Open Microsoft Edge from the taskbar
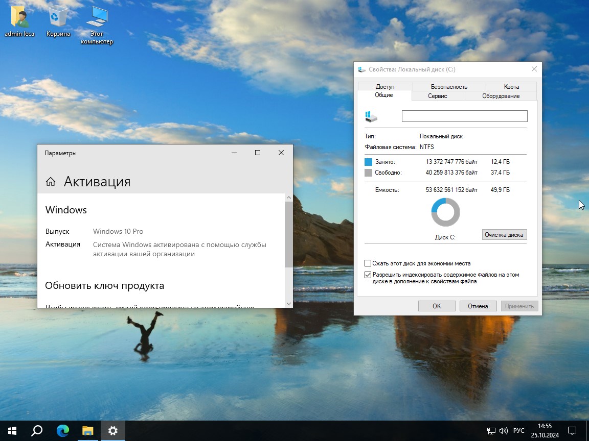 (x=62, y=431)
